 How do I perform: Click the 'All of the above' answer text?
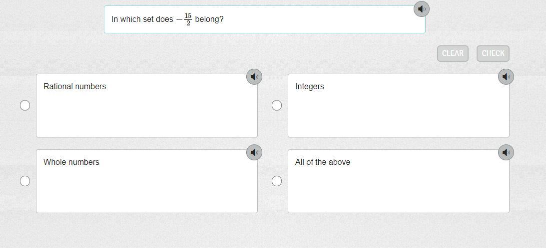(x=323, y=162)
